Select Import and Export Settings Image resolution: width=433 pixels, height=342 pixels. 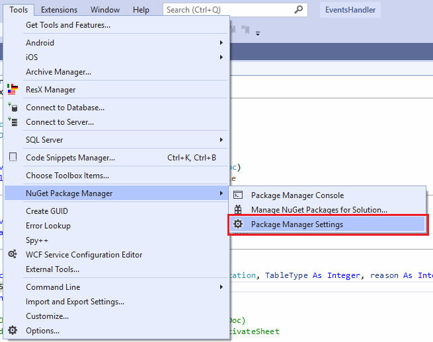point(116,302)
